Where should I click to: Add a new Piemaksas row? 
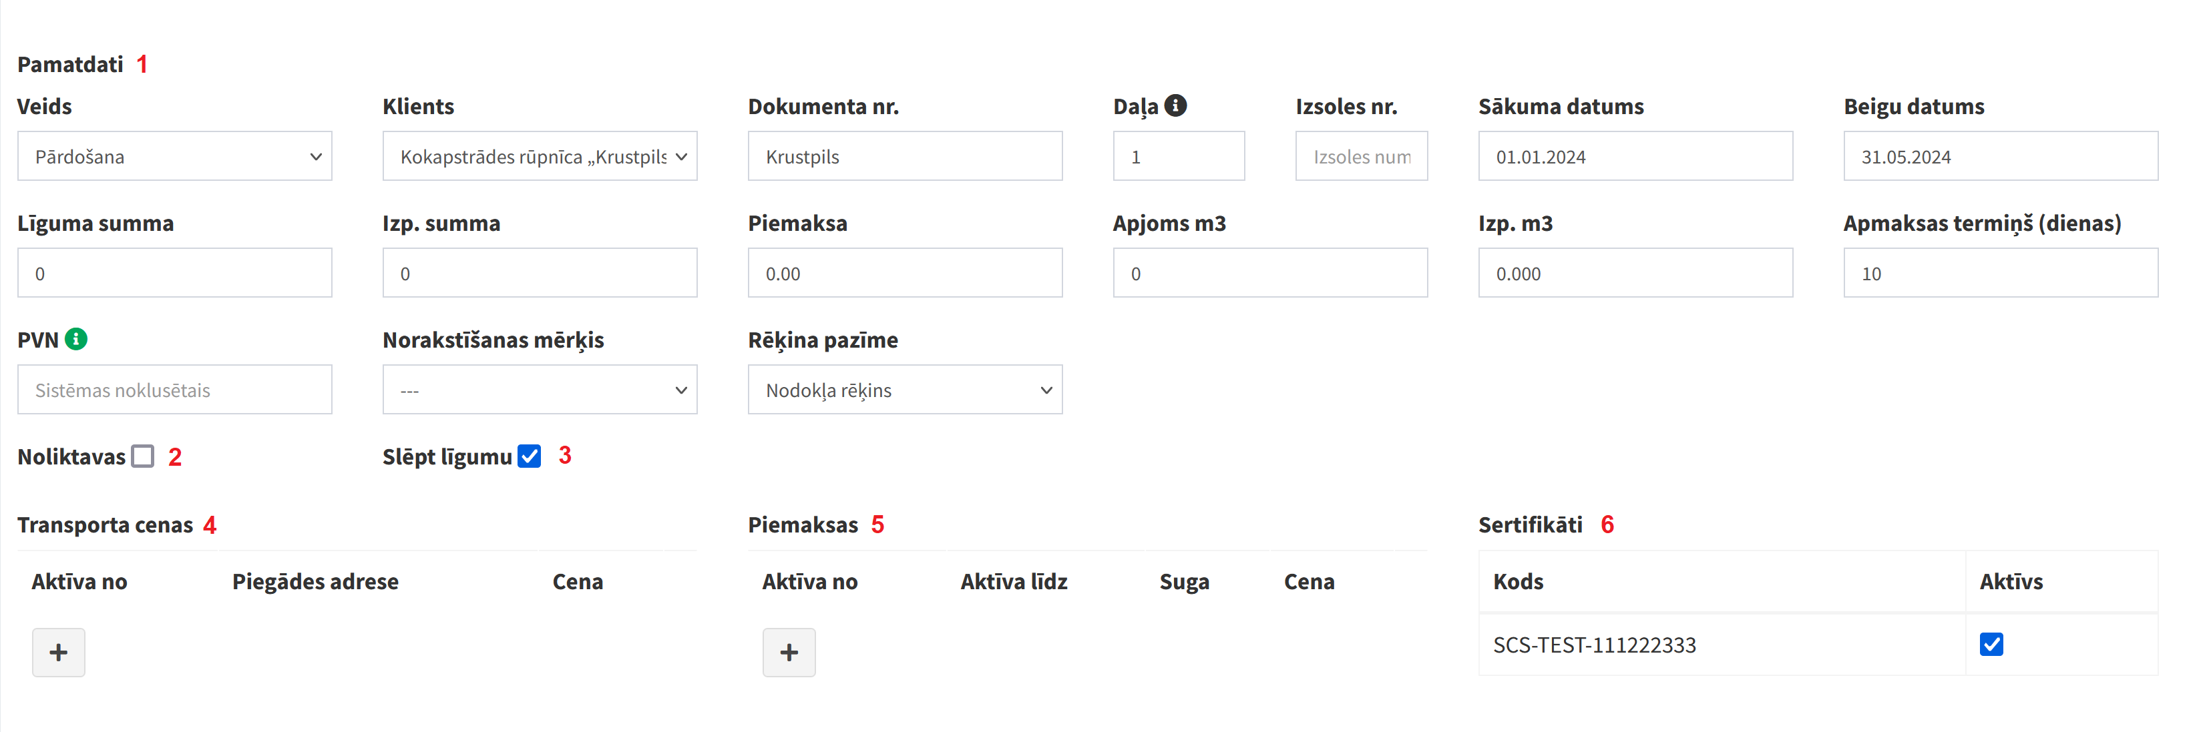point(789,653)
